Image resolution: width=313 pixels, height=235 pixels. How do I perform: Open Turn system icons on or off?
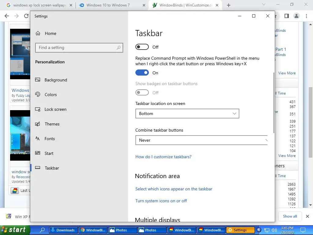[x=161, y=201]
